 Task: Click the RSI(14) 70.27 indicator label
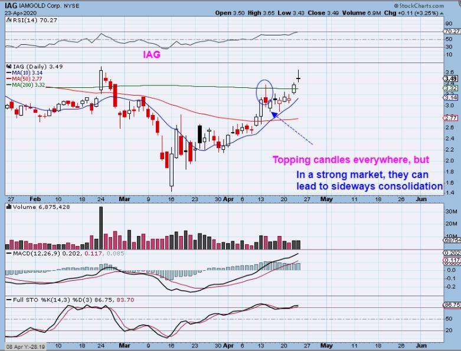[x=32, y=20]
